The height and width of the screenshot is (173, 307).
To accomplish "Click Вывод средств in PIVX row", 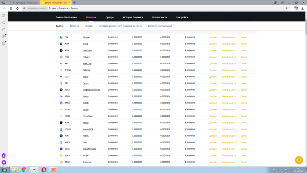I will pyautogui.click(x=229, y=44).
